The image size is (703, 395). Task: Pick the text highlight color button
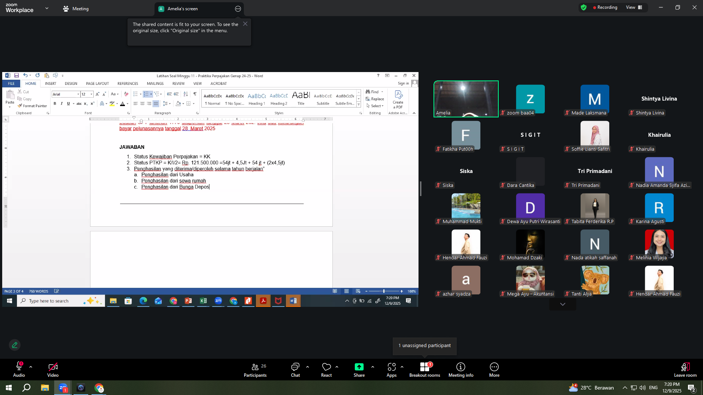(112, 104)
